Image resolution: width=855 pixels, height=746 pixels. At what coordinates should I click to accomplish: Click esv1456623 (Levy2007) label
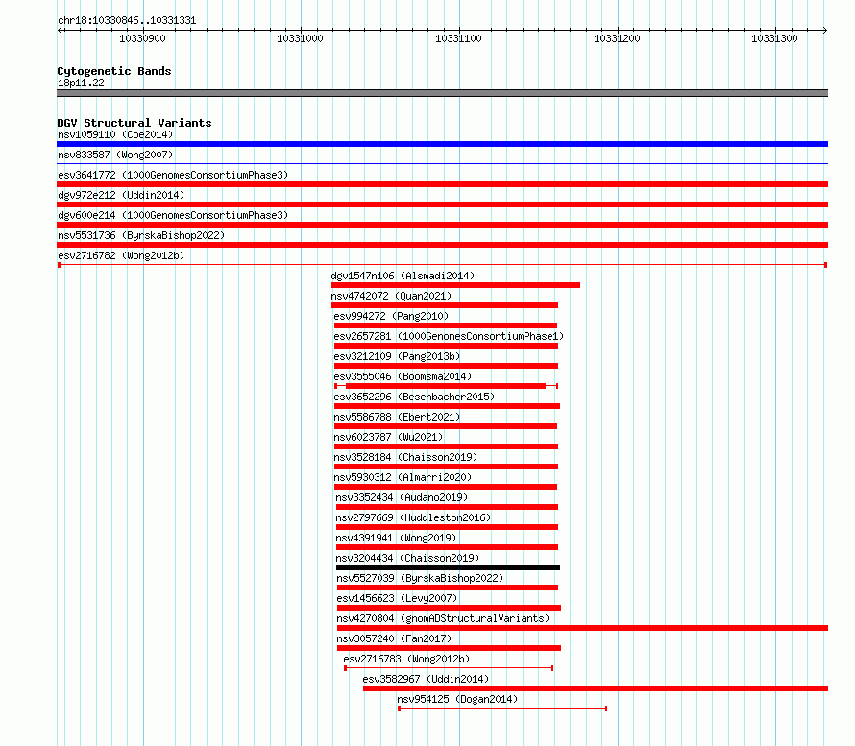tap(397, 598)
